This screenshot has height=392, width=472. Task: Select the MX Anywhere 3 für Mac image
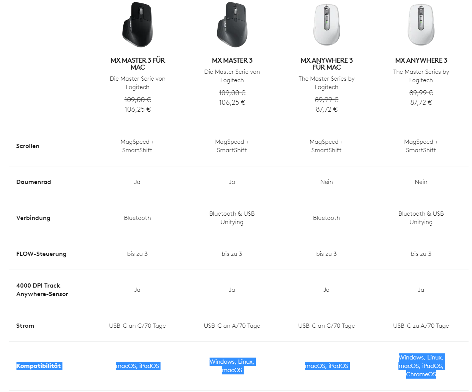(326, 24)
